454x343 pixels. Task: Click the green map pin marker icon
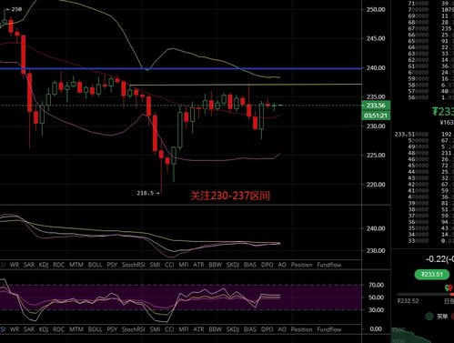pyautogui.click(x=448, y=288)
